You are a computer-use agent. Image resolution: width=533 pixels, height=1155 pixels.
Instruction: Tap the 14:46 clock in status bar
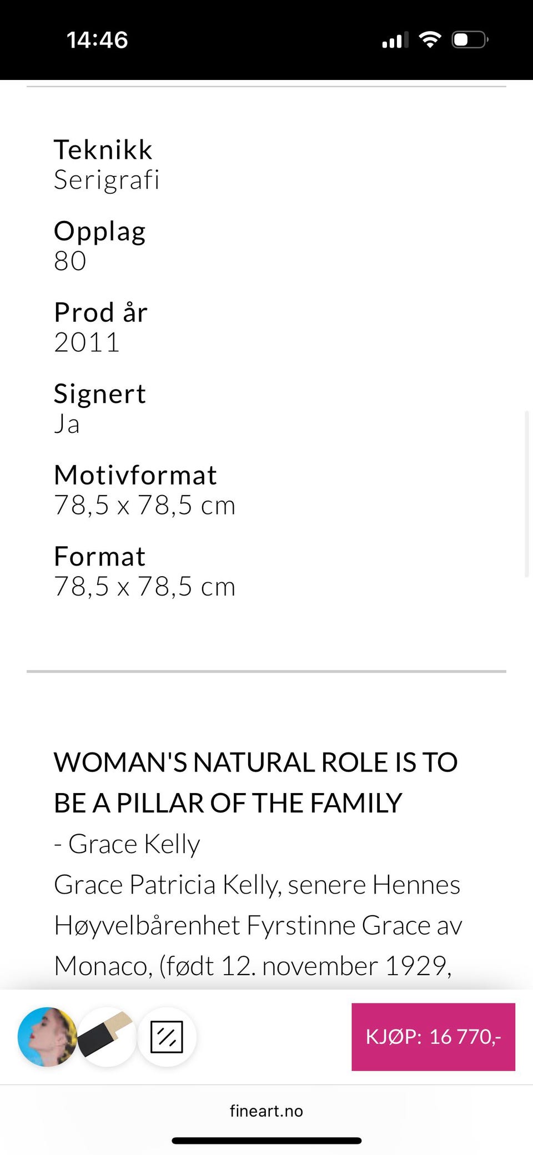(x=97, y=40)
